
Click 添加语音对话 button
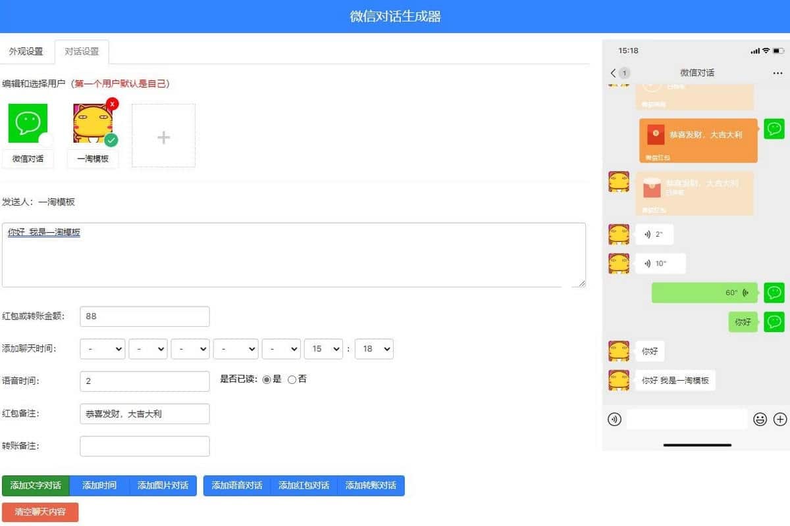coord(237,485)
